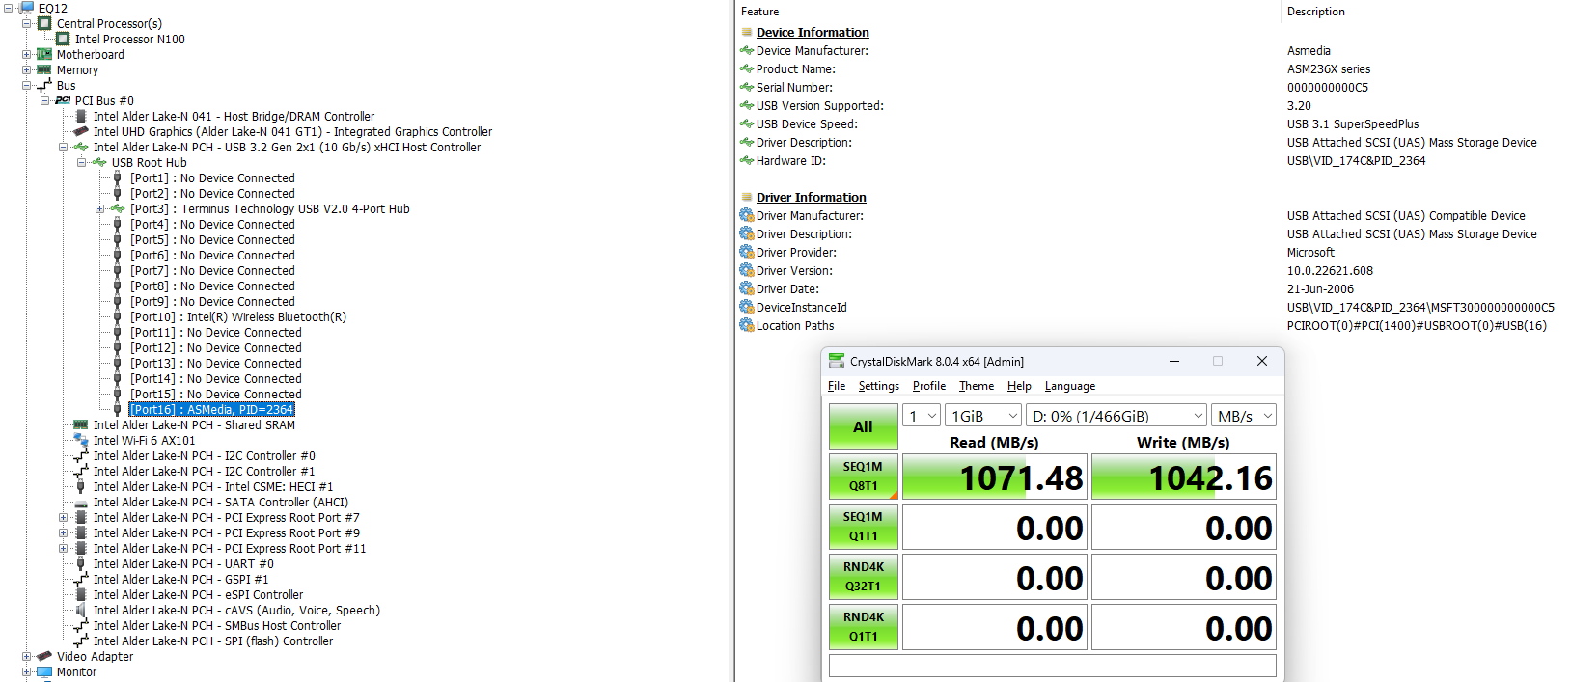This screenshot has width=1571, height=682.
Task: Click the UHD Graphics controller icon
Action: pyautogui.click(x=81, y=131)
